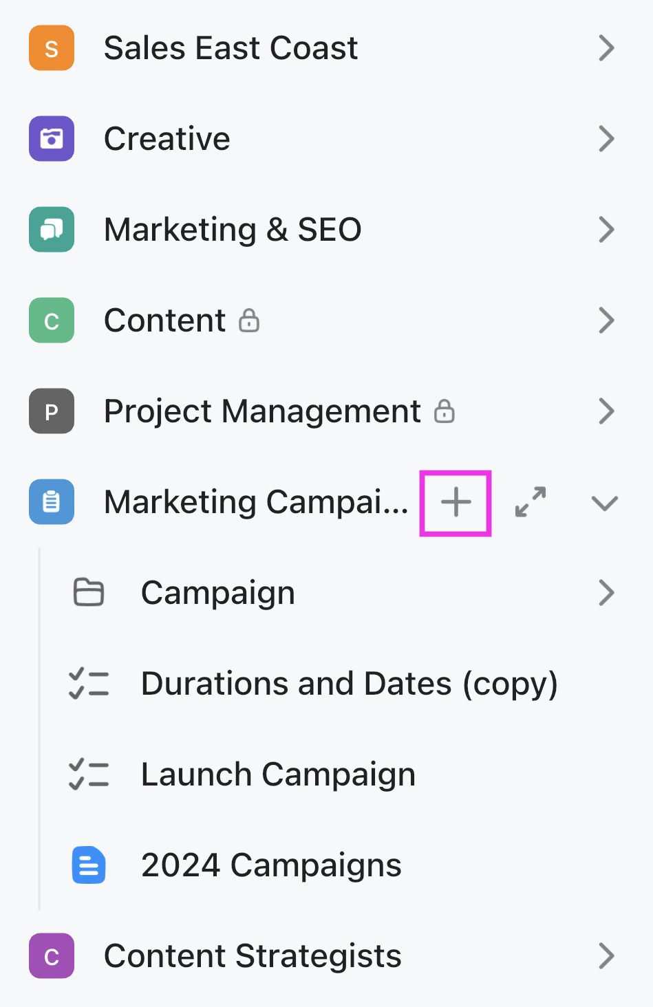Select the Launch Campaign list
653x1007 pixels.
tap(277, 774)
